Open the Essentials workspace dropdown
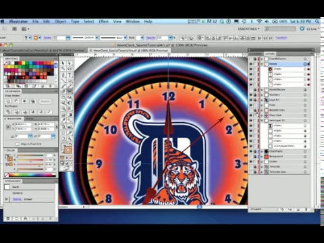This screenshot has height=243, width=324. pyautogui.click(x=248, y=29)
